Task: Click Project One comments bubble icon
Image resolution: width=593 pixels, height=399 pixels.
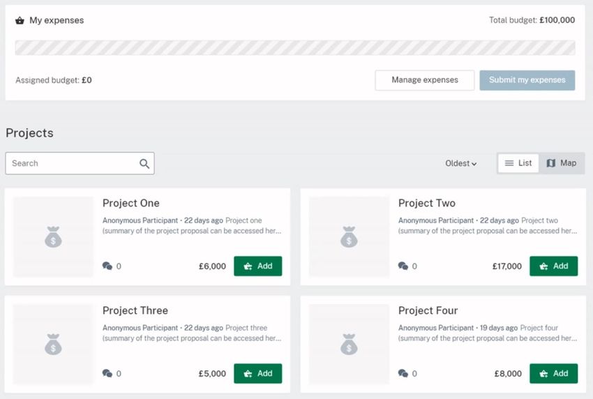Action: pos(107,266)
